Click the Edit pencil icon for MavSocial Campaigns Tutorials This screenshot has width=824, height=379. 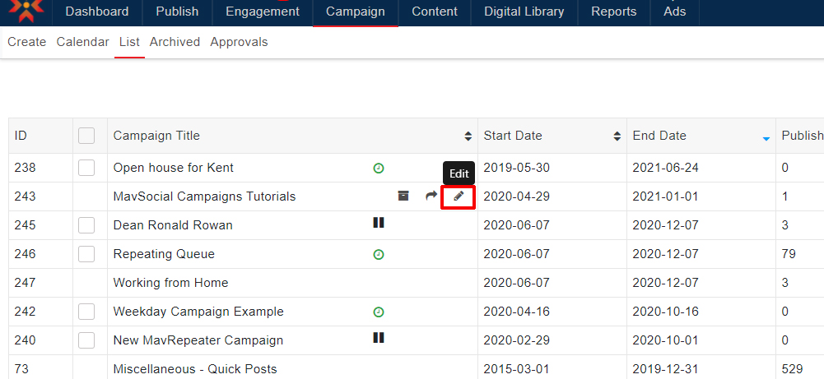coord(459,196)
